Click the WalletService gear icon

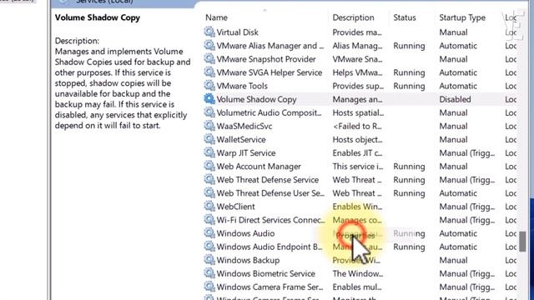[209, 139]
